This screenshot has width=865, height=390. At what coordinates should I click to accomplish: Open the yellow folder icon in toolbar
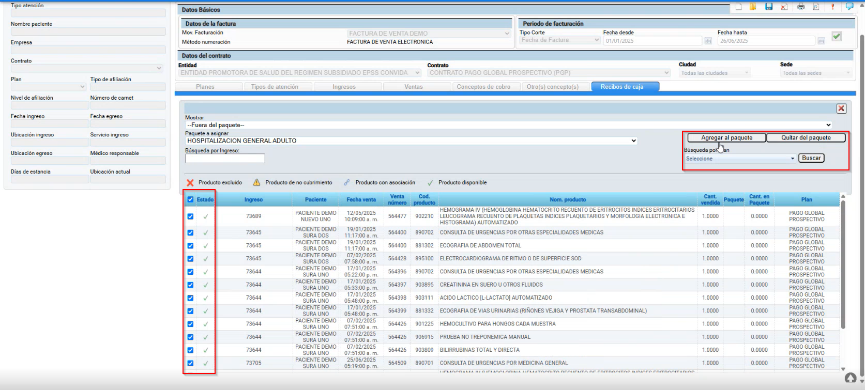pyautogui.click(x=753, y=7)
